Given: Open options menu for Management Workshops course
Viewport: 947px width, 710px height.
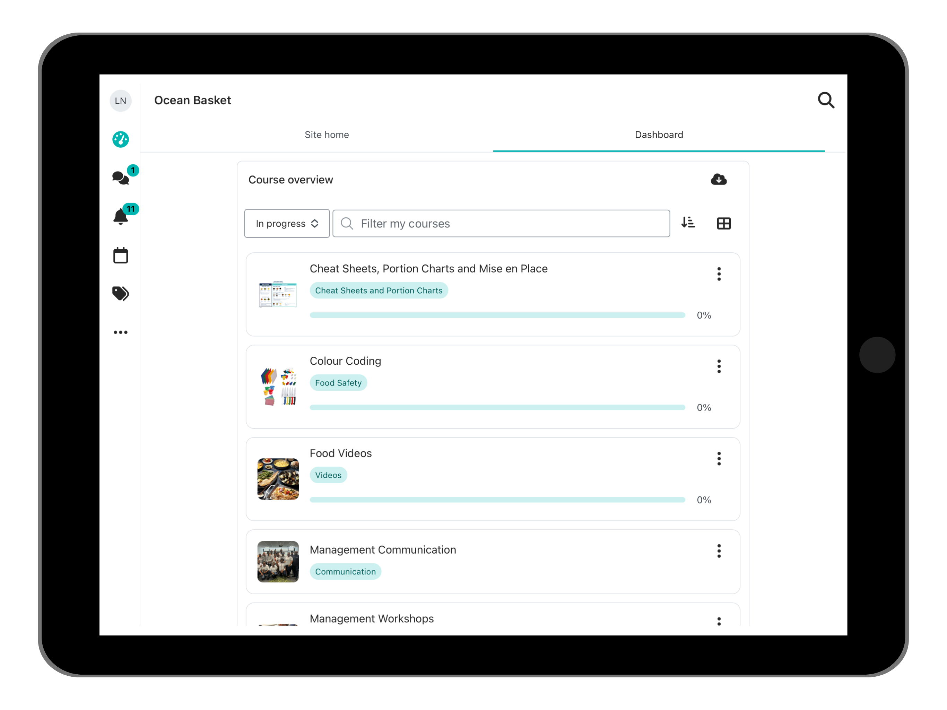Looking at the screenshot, I should (719, 621).
